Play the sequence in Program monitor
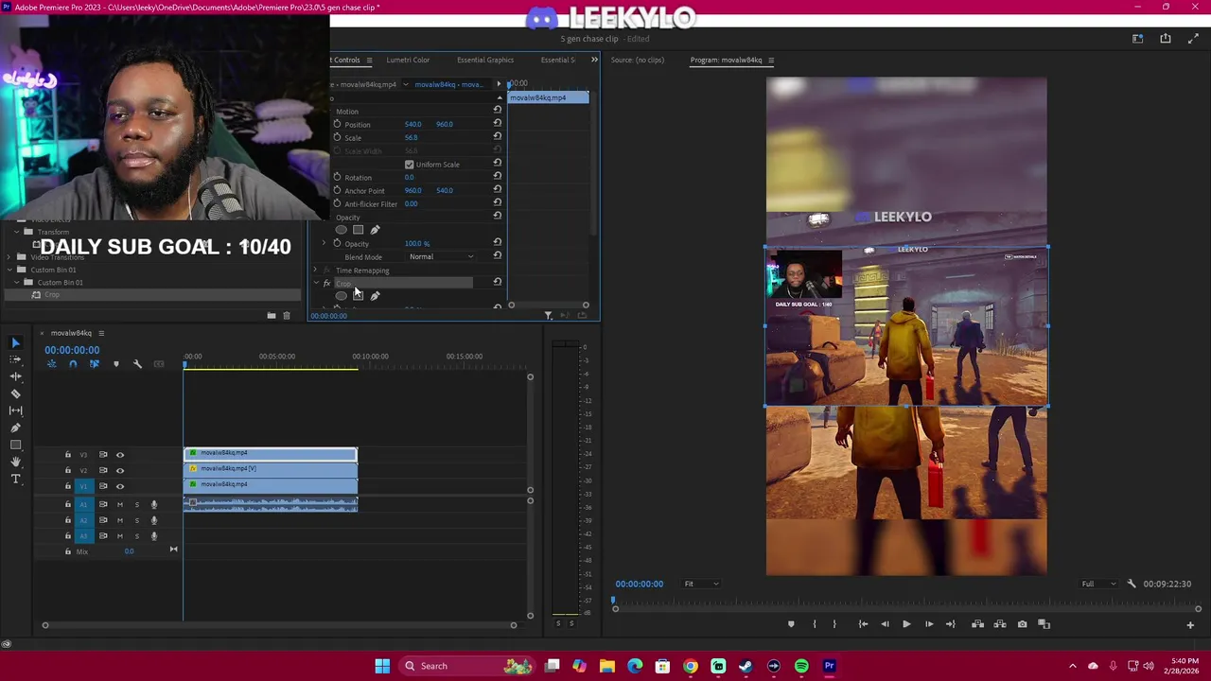 point(906,624)
